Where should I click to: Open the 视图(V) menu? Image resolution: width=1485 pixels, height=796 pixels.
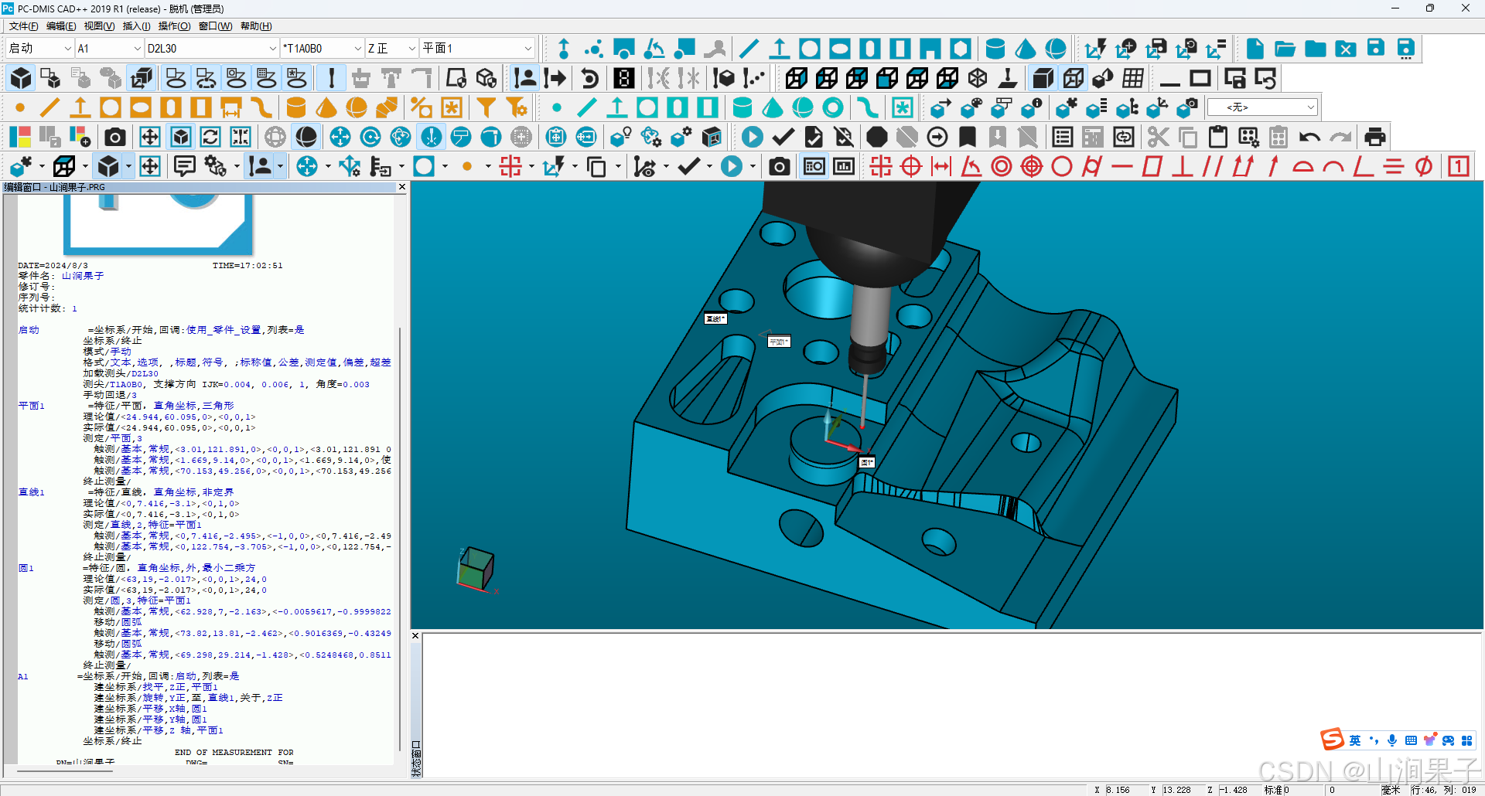(99, 26)
